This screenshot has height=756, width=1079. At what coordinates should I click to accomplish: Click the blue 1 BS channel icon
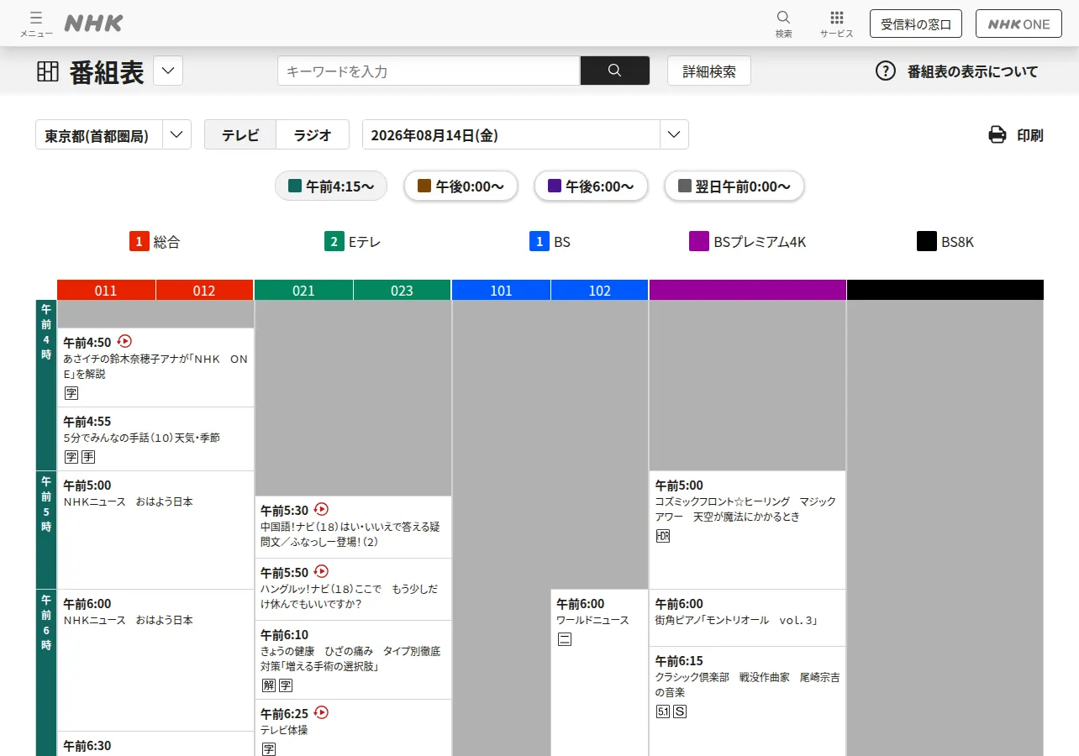click(539, 241)
